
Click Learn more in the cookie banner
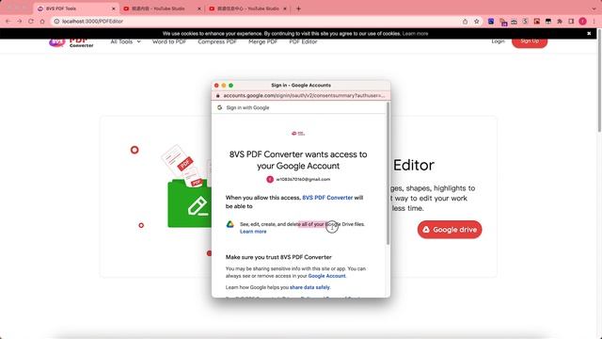tap(415, 34)
